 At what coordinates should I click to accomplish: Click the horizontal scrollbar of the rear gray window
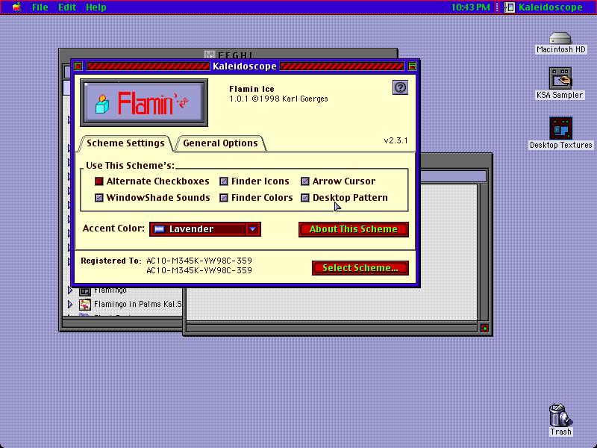331,328
